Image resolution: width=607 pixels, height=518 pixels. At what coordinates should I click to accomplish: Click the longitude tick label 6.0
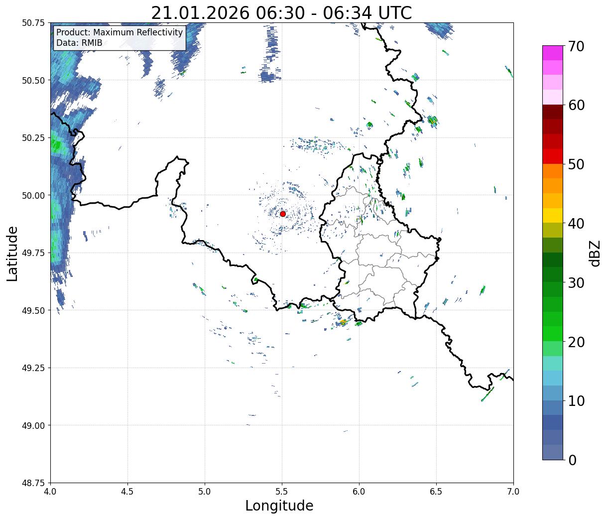[x=359, y=491]
